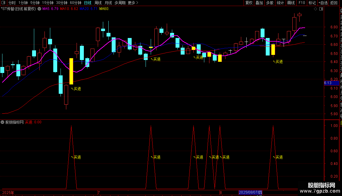342x196 pixels.
Task: Click the 复权 button
Action: [249, 3]
